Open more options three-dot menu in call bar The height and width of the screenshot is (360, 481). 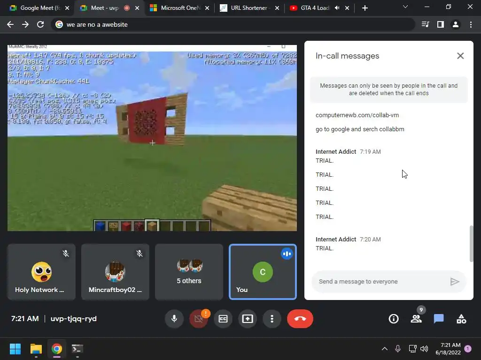coord(272,319)
